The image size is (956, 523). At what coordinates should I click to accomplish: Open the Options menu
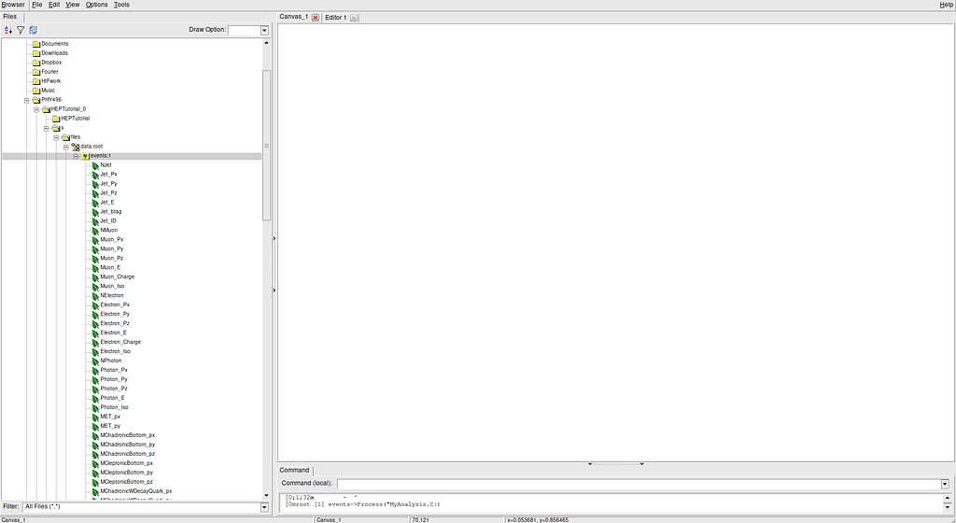tap(96, 5)
